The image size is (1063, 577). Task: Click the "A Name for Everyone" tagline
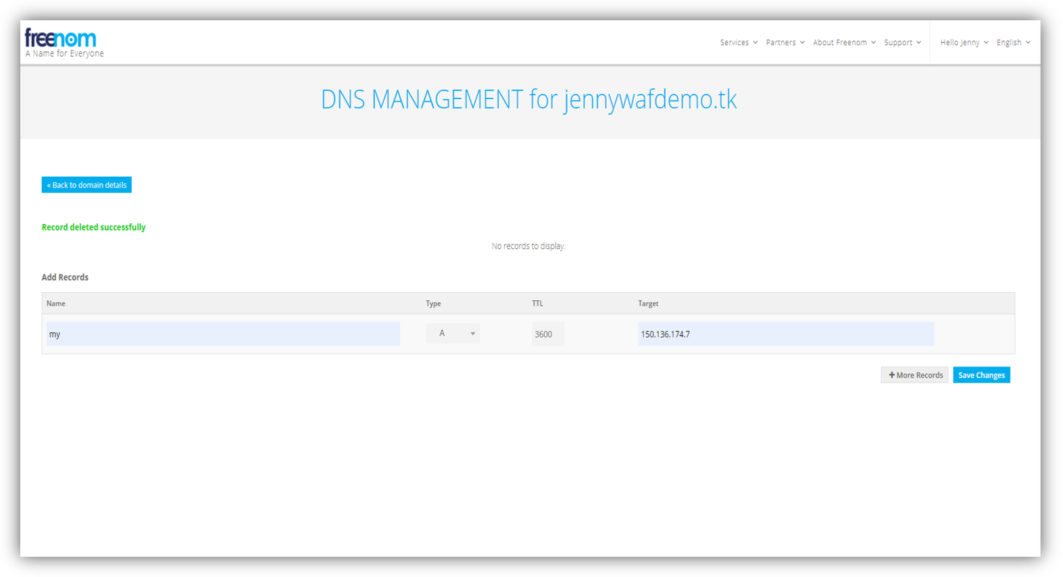[x=65, y=54]
